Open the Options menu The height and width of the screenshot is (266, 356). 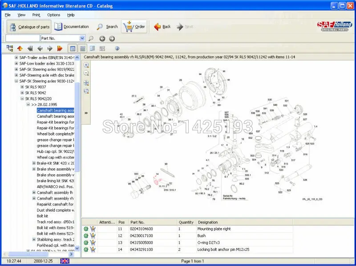point(53,15)
